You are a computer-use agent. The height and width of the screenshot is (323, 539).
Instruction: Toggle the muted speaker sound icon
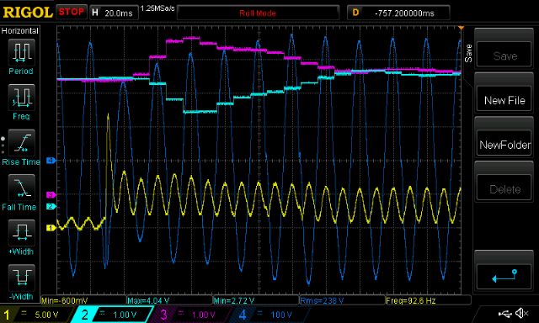pos(522,313)
